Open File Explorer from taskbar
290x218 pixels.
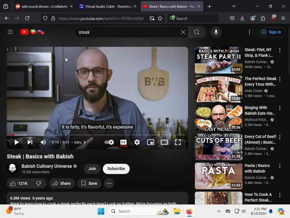(177, 211)
